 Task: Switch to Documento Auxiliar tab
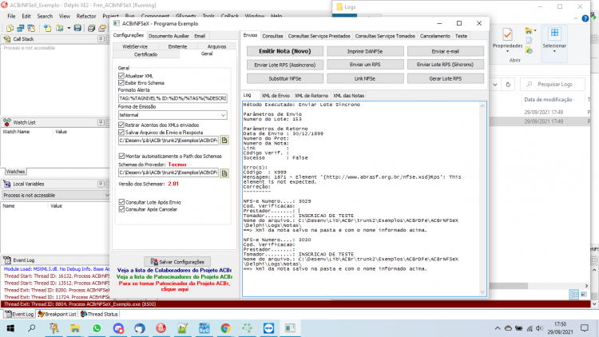[169, 36]
